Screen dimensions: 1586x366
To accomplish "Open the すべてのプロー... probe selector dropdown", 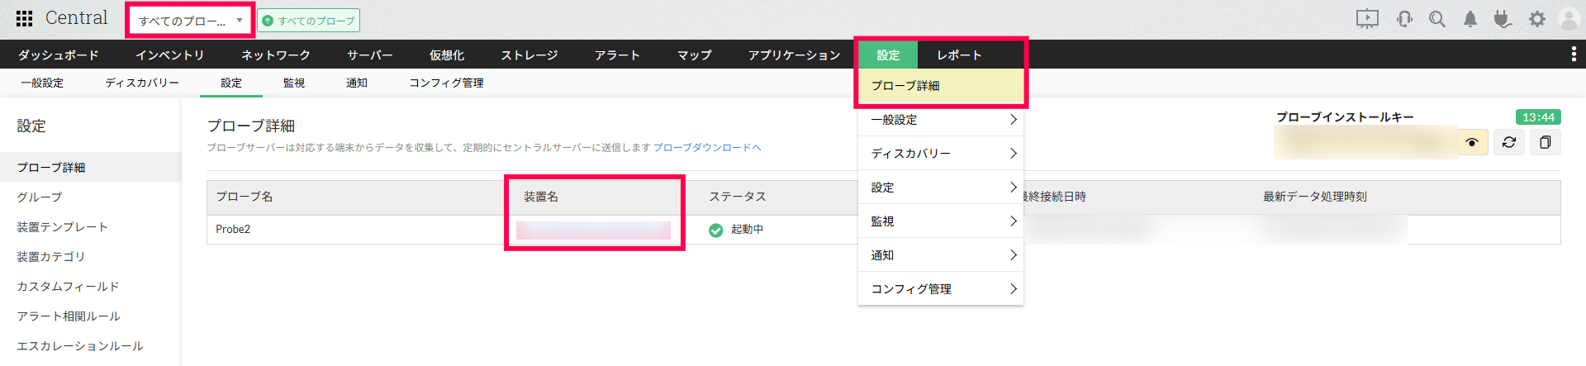I will pyautogui.click(x=190, y=21).
